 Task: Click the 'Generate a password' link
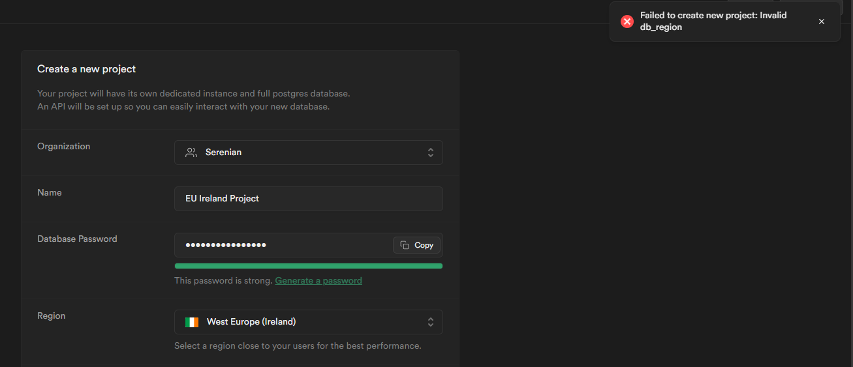point(318,281)
